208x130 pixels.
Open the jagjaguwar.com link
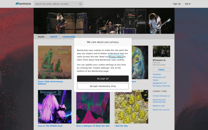(159, 83)
